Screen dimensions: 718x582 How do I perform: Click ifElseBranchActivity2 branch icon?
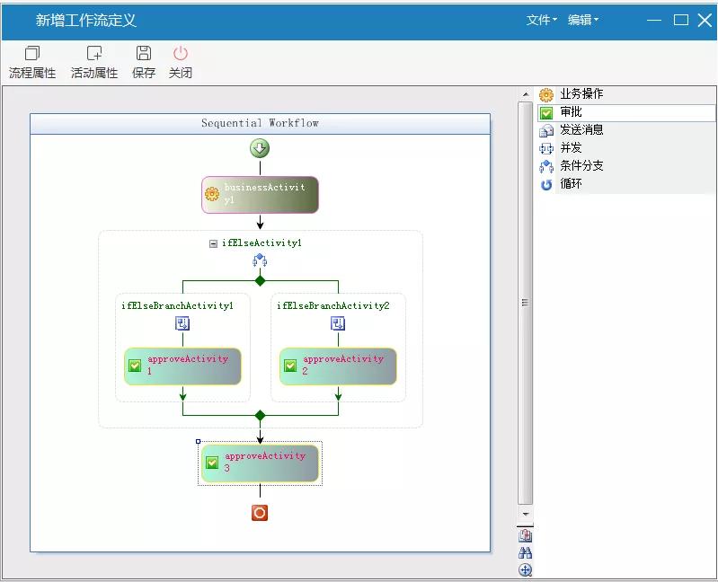tap(338, 323)
